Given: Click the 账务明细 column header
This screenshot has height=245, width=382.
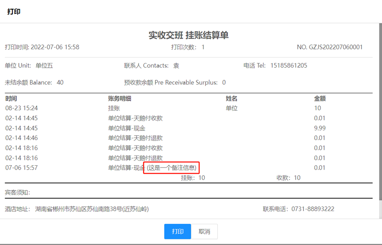Looking at the screenshot, I should 120,98.
